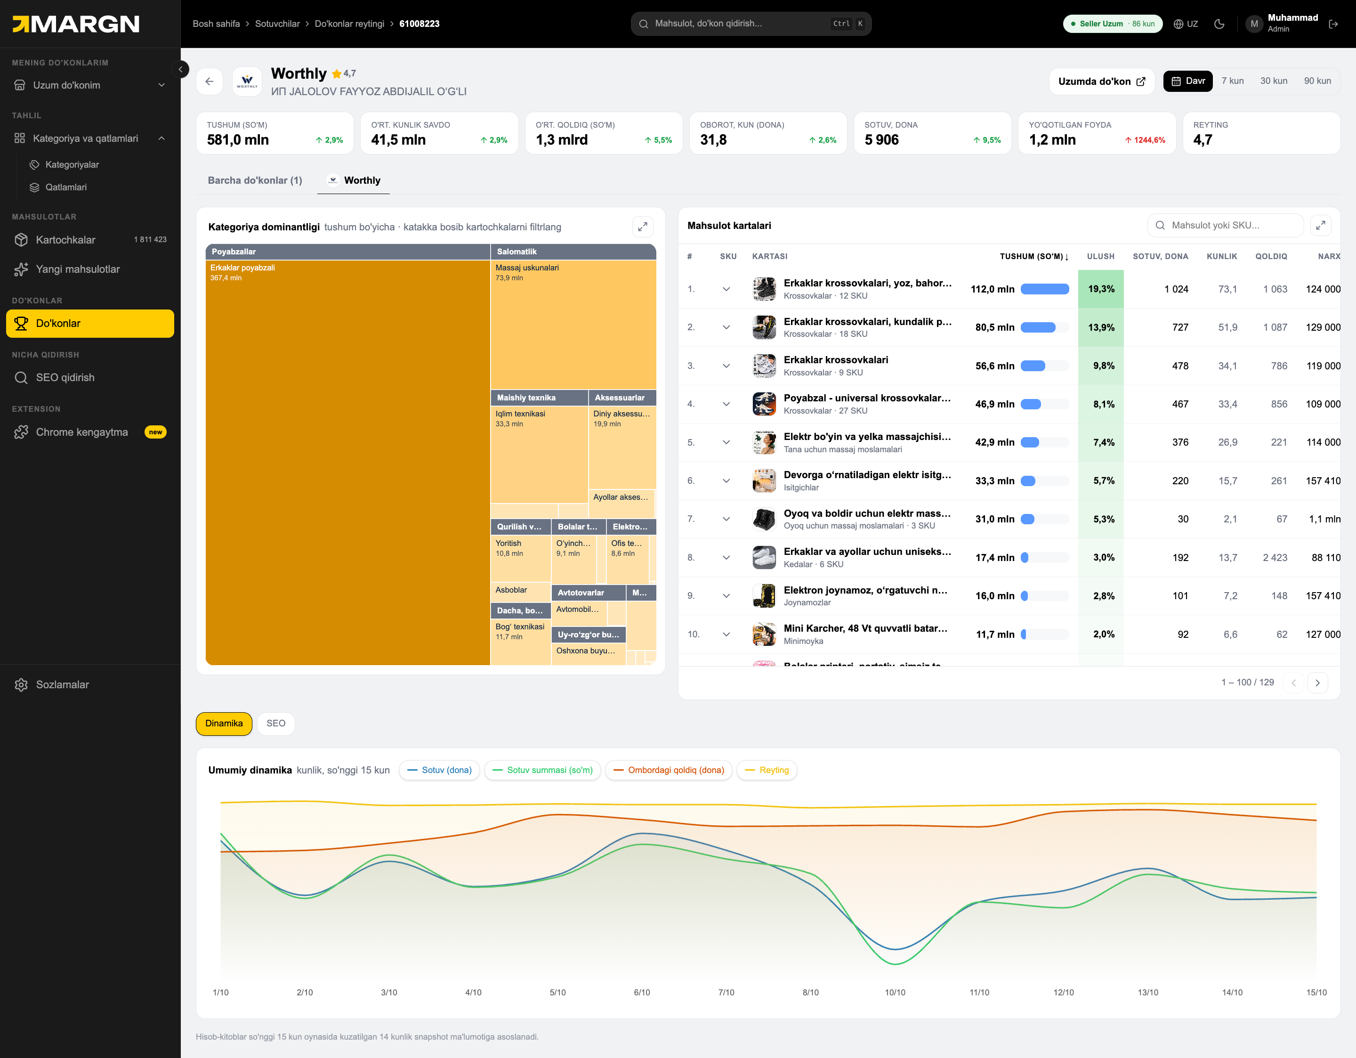The width and height of the screenshot is (1356, 1058).
Task: Click the logout icon beside Muhammad
Action: point(1333,24)
